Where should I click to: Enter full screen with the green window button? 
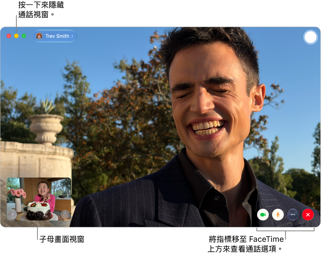coord(24,36)
